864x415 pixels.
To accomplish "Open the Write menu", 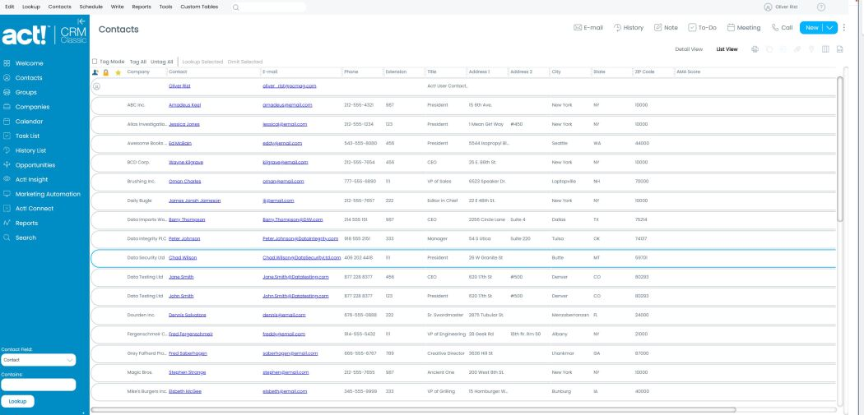I will pos(117,7).
